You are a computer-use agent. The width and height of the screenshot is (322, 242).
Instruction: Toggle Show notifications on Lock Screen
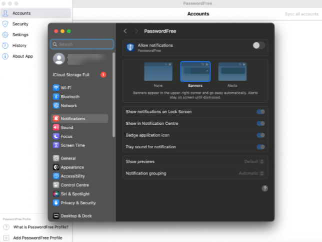point(260,112)
